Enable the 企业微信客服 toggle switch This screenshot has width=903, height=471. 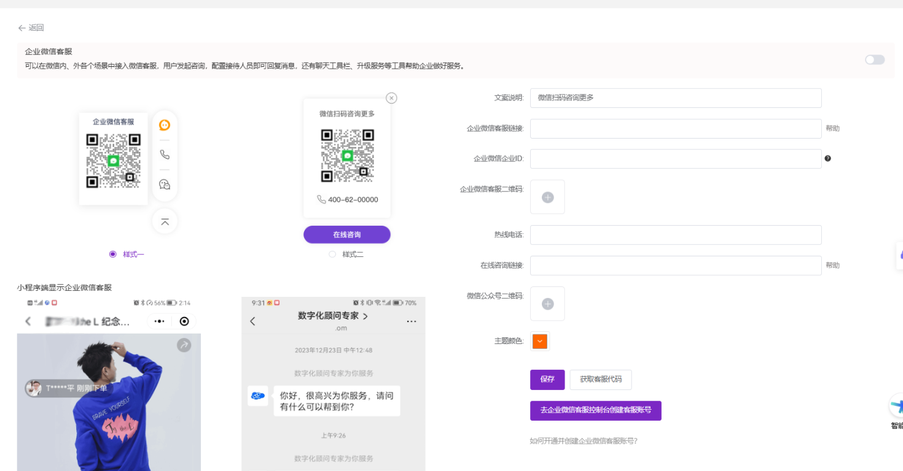click(875, 59)
